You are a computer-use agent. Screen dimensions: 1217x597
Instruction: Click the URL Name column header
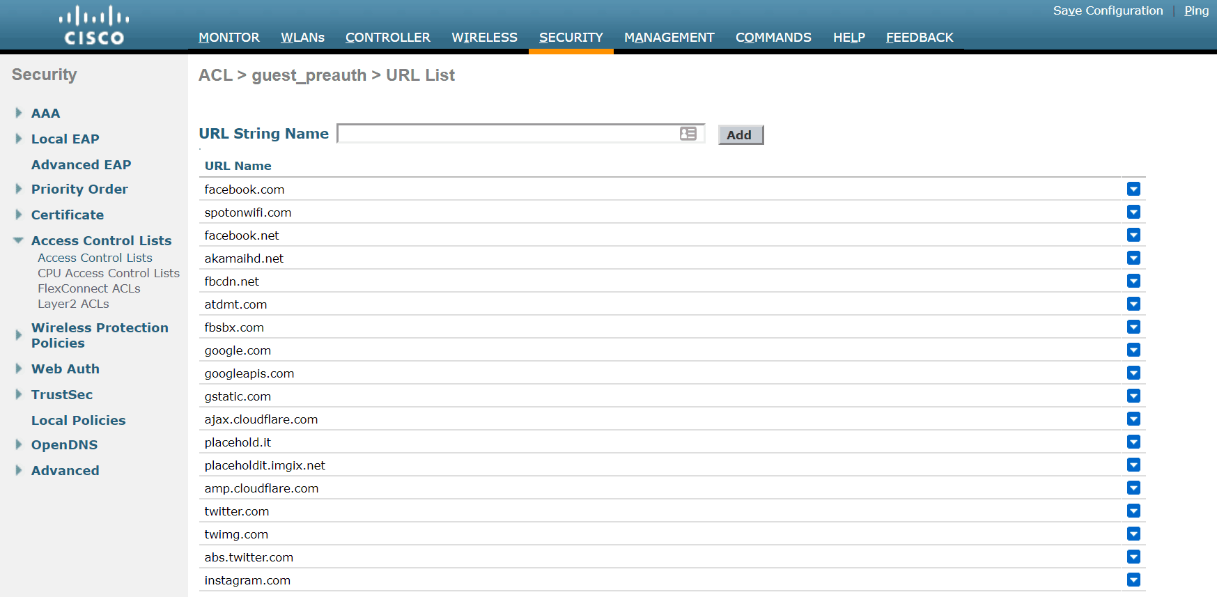point(238,166)
